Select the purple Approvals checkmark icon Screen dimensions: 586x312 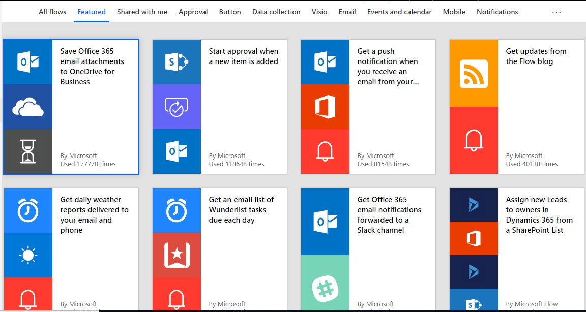tap(177, 107)
